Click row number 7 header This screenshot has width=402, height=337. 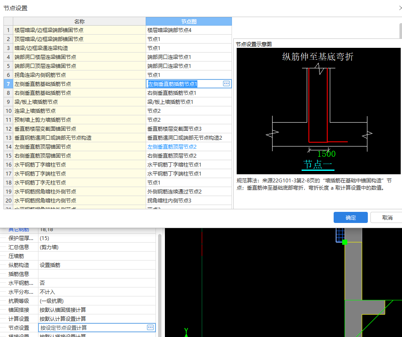click(x=8, y=84)
